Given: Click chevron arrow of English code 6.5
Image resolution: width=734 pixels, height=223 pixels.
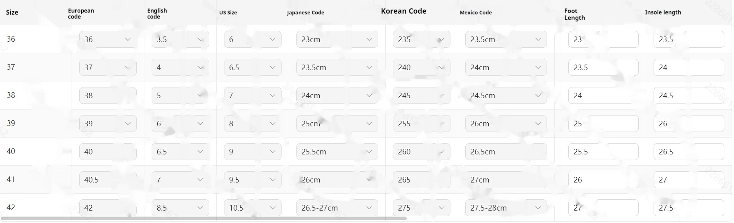Looking at the screenshot, I should click(x=200, y=152).
